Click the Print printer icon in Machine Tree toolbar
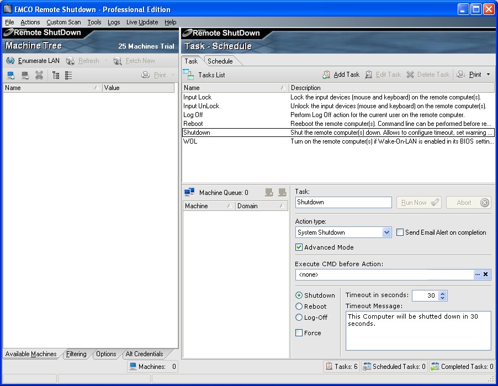This screenshot has height=386, width=498. coord(145,75)
